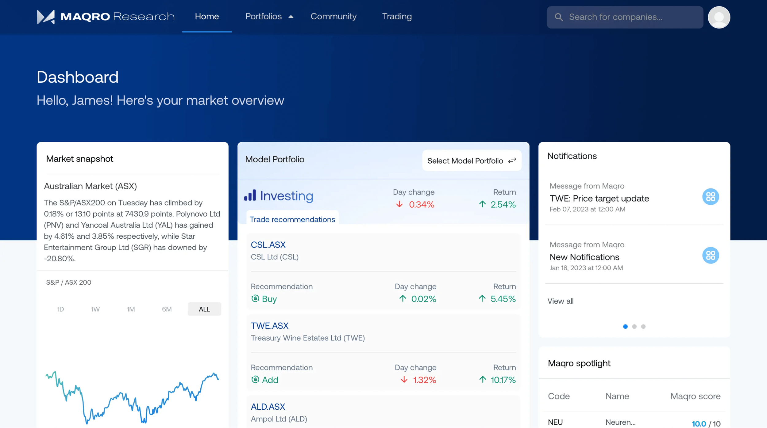
Task: Click the green up arrow beside 2.54%
Action: [482, 204]
